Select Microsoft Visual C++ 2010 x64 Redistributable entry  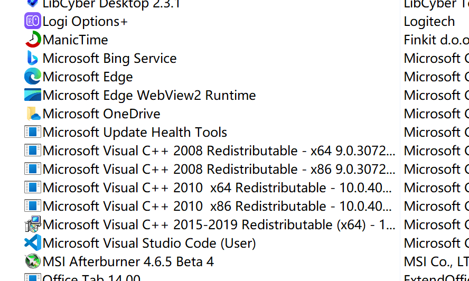coord(217,188)
